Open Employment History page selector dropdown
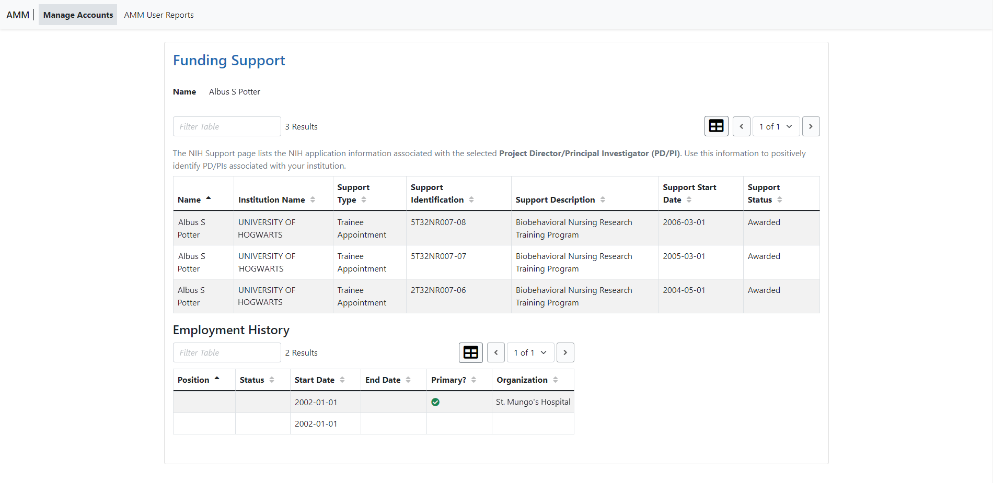 530,352
